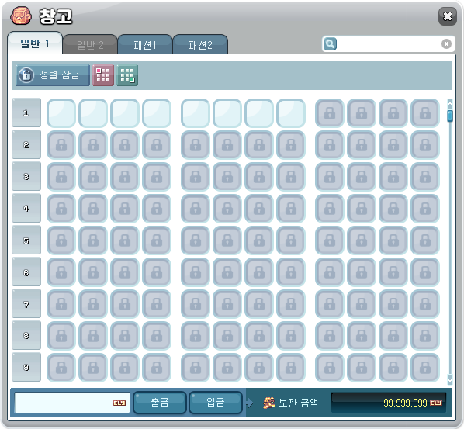The width and height of the screenshot is (464, 429).
Task: Click the vertical scrollbar thumb
Action: click(x=450, y=116)
